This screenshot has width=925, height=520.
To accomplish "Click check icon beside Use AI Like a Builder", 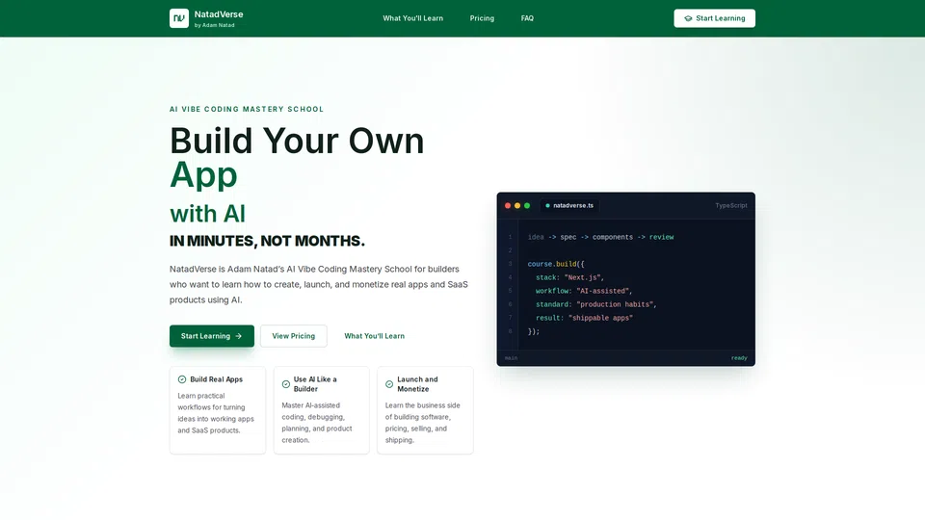I will [286, 384].
